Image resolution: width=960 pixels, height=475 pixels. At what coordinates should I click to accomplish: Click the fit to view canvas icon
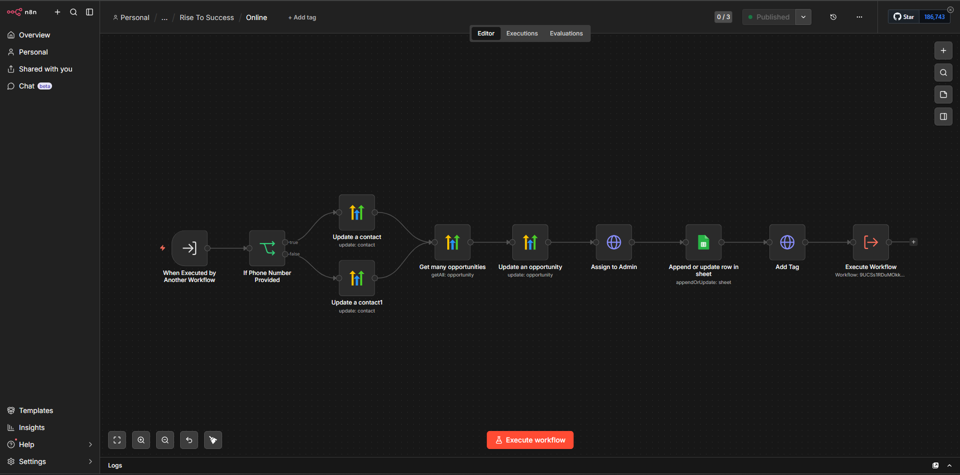pyautogui.click(x=117, y=440)
